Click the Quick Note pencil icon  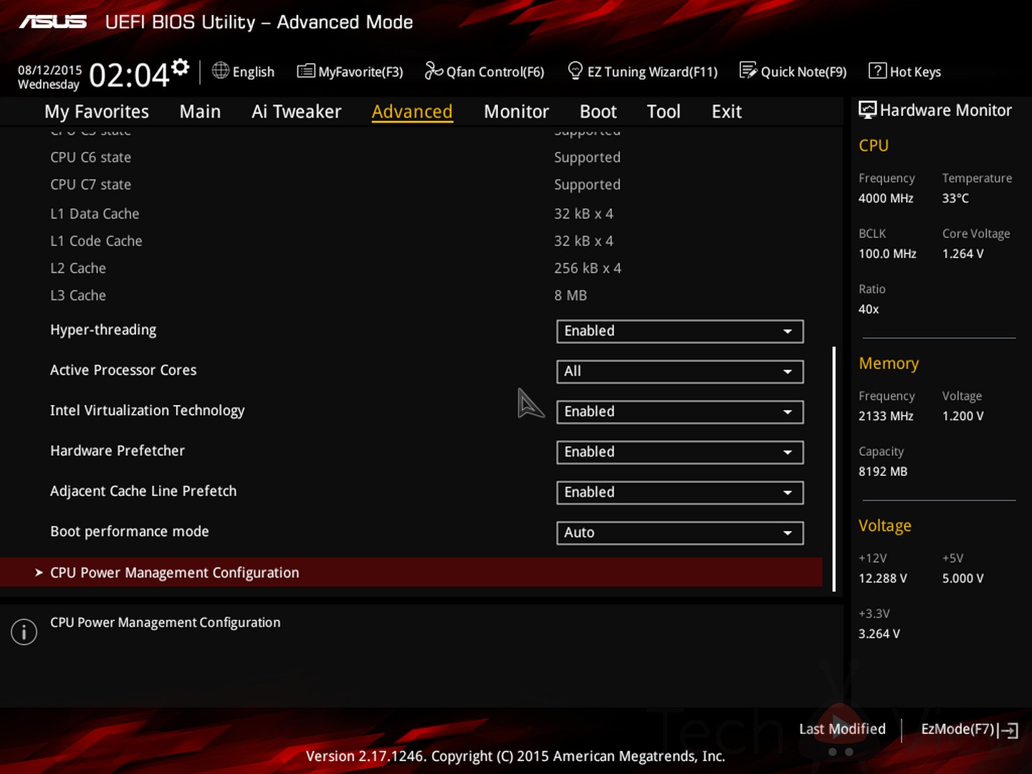click(x=748, y=70)
